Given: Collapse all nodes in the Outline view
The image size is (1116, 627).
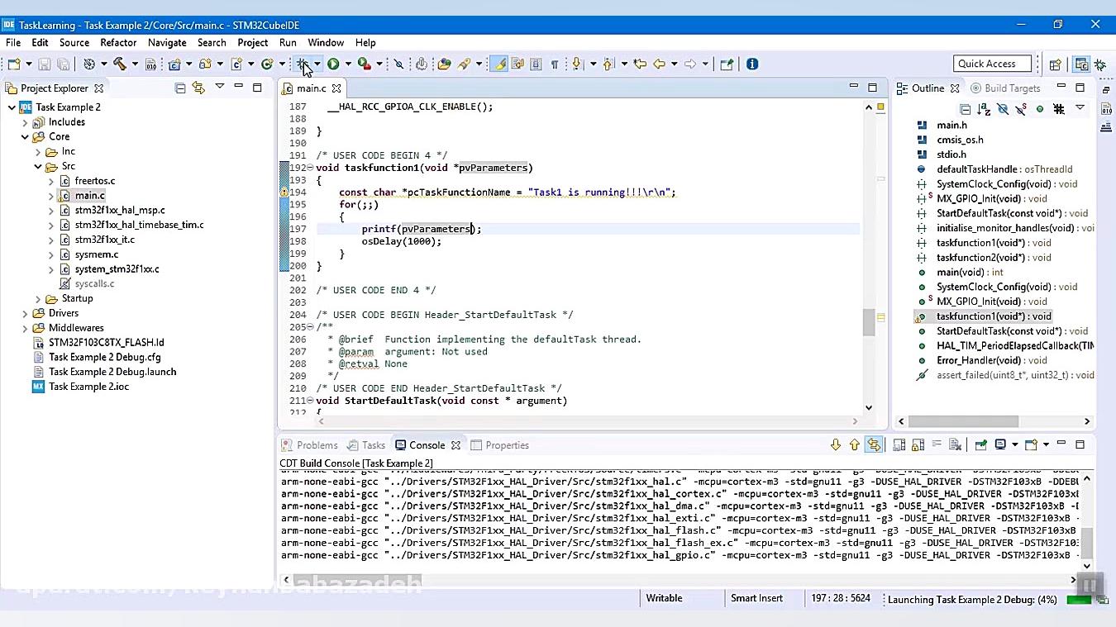Looking at the screenshot, I should pyautogui.click(x=966, y=109).
